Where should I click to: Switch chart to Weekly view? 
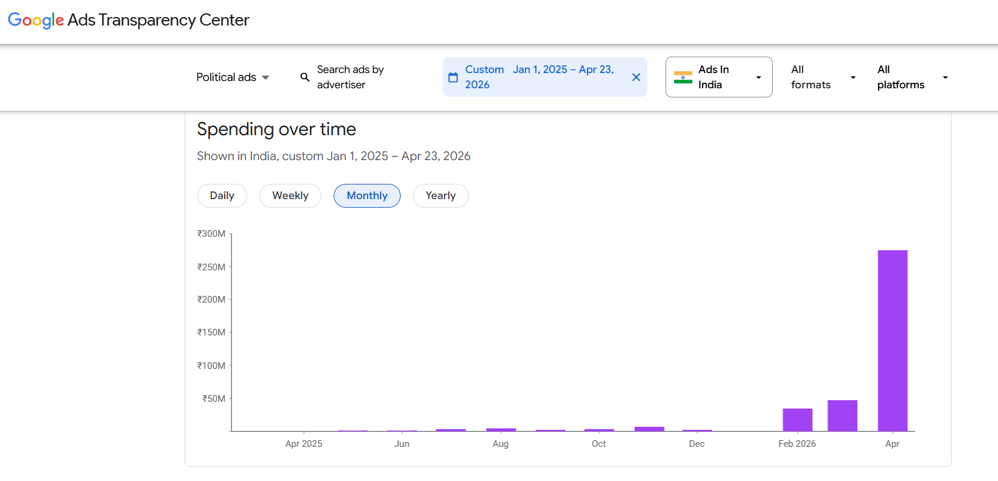tap(290, 195)
